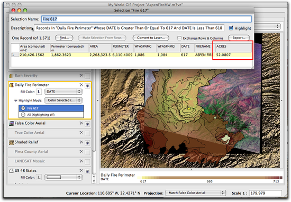Click the False Color Aerial layer icon

click(x=11, y=123)
